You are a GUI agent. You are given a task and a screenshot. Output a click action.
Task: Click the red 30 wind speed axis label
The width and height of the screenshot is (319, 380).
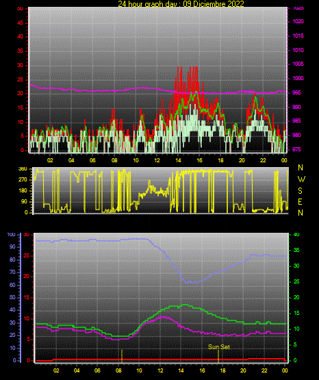(x=21, y=66)
